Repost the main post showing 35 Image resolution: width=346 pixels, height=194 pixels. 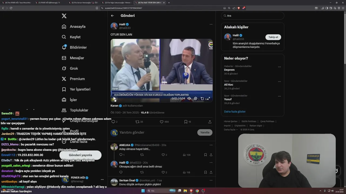139,122
